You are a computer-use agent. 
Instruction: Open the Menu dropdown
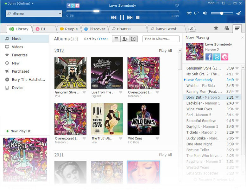coord(213,3)
